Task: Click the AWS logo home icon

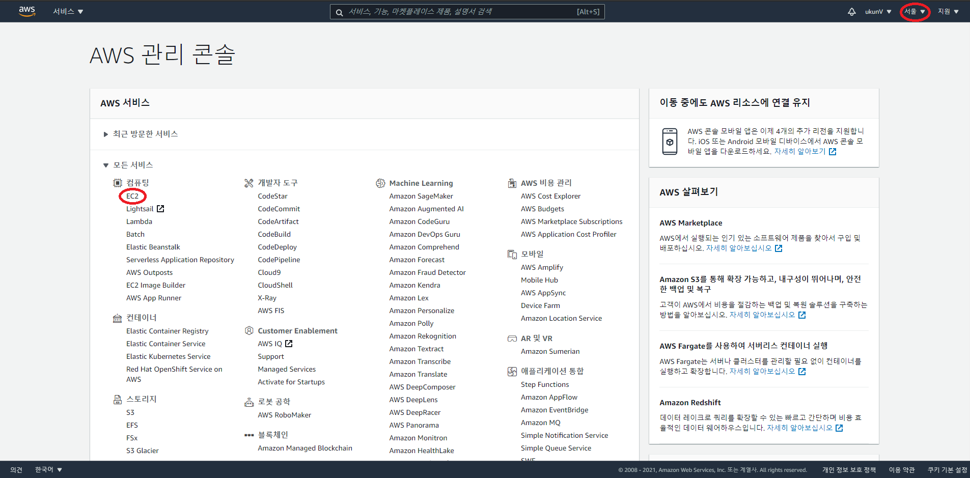Action: [27, 11]
